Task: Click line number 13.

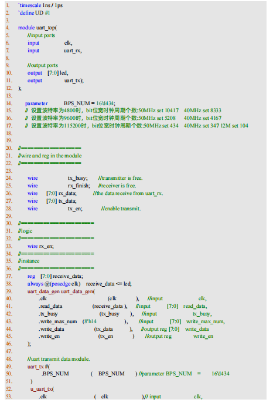Action: [x=9, y=96]
